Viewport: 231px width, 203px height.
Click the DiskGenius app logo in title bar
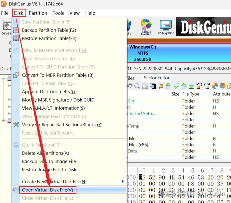pos(4,4)
